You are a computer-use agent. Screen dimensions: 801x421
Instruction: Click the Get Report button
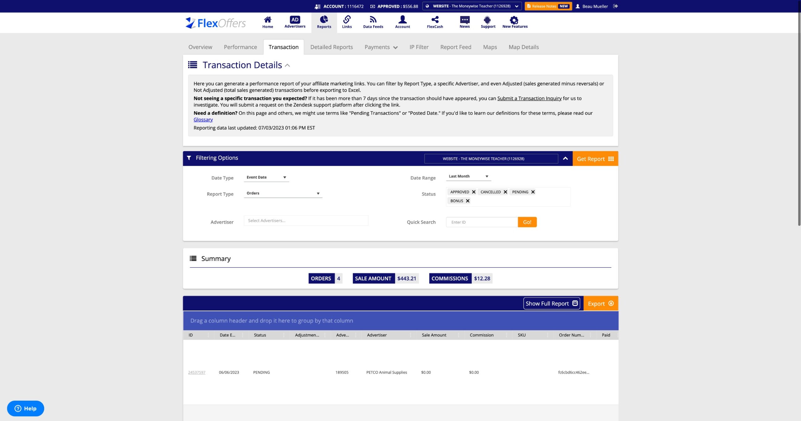coord(595,159)
